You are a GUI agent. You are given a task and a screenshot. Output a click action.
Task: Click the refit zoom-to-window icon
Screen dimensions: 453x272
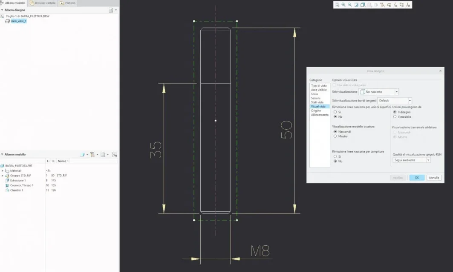pyautogui.click(x=337, y=5)
